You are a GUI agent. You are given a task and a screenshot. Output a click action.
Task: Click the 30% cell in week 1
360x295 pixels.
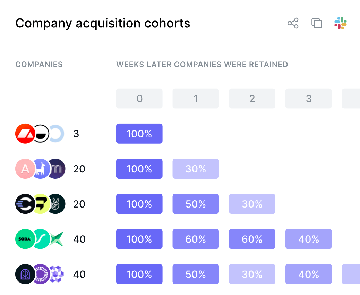[x=196, y=169]
